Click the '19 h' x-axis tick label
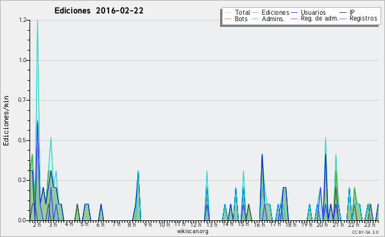 click(307, 225)
